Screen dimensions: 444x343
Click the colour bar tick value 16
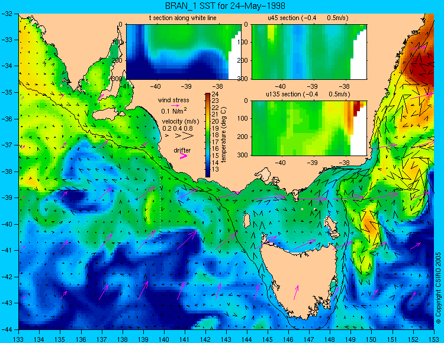[x=215, y=149]
